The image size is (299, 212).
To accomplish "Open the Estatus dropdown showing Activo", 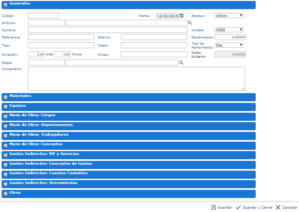I will coord(229,16).
